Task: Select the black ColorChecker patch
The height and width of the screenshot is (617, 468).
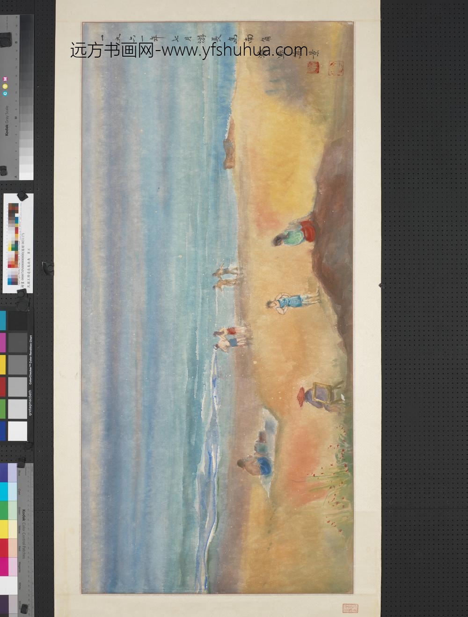Action: pyautogui.click(x=18, y=321)
